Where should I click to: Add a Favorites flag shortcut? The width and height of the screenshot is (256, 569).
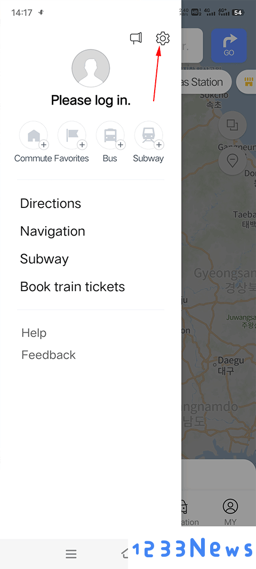(72, 135)
